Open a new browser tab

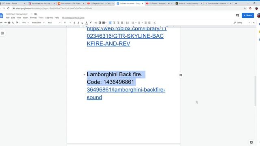[236, 3]
